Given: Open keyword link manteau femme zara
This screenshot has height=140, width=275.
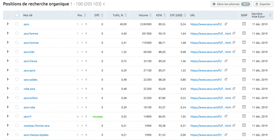Looking at the screenshot, I should click(x=37, y=126).
